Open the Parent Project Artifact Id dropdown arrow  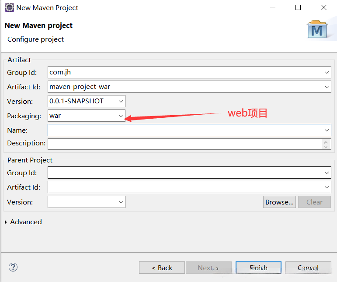(327, 187)
